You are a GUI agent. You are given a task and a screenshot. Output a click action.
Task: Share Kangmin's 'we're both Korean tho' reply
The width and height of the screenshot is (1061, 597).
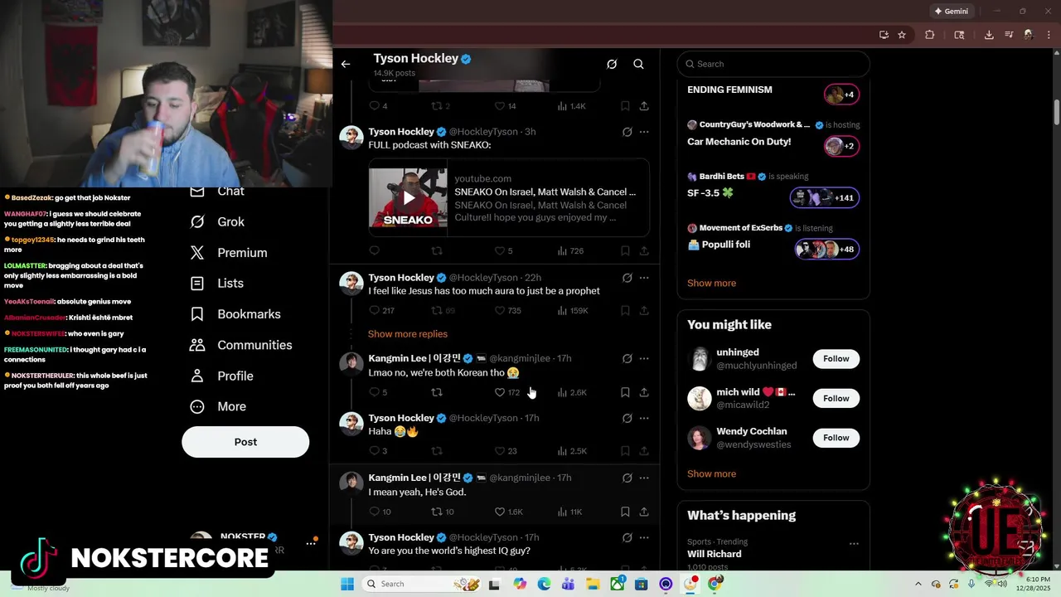644,392
